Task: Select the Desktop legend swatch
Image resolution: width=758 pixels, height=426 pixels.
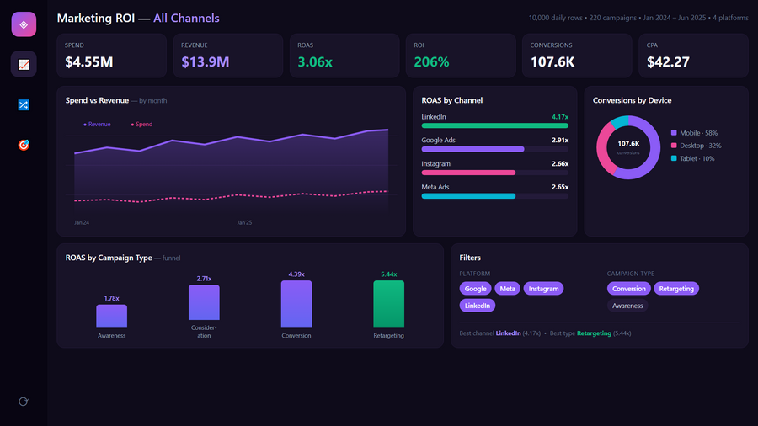Action: pos(674,146)
